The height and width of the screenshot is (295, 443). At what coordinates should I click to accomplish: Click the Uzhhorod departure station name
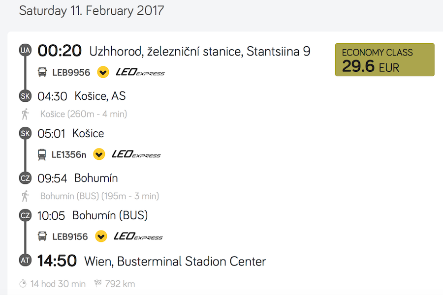click(199, 51)
